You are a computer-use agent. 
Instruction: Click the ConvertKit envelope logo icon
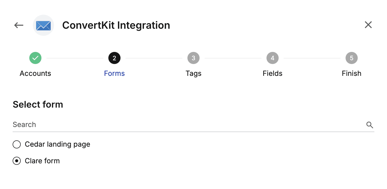(43, 25)
